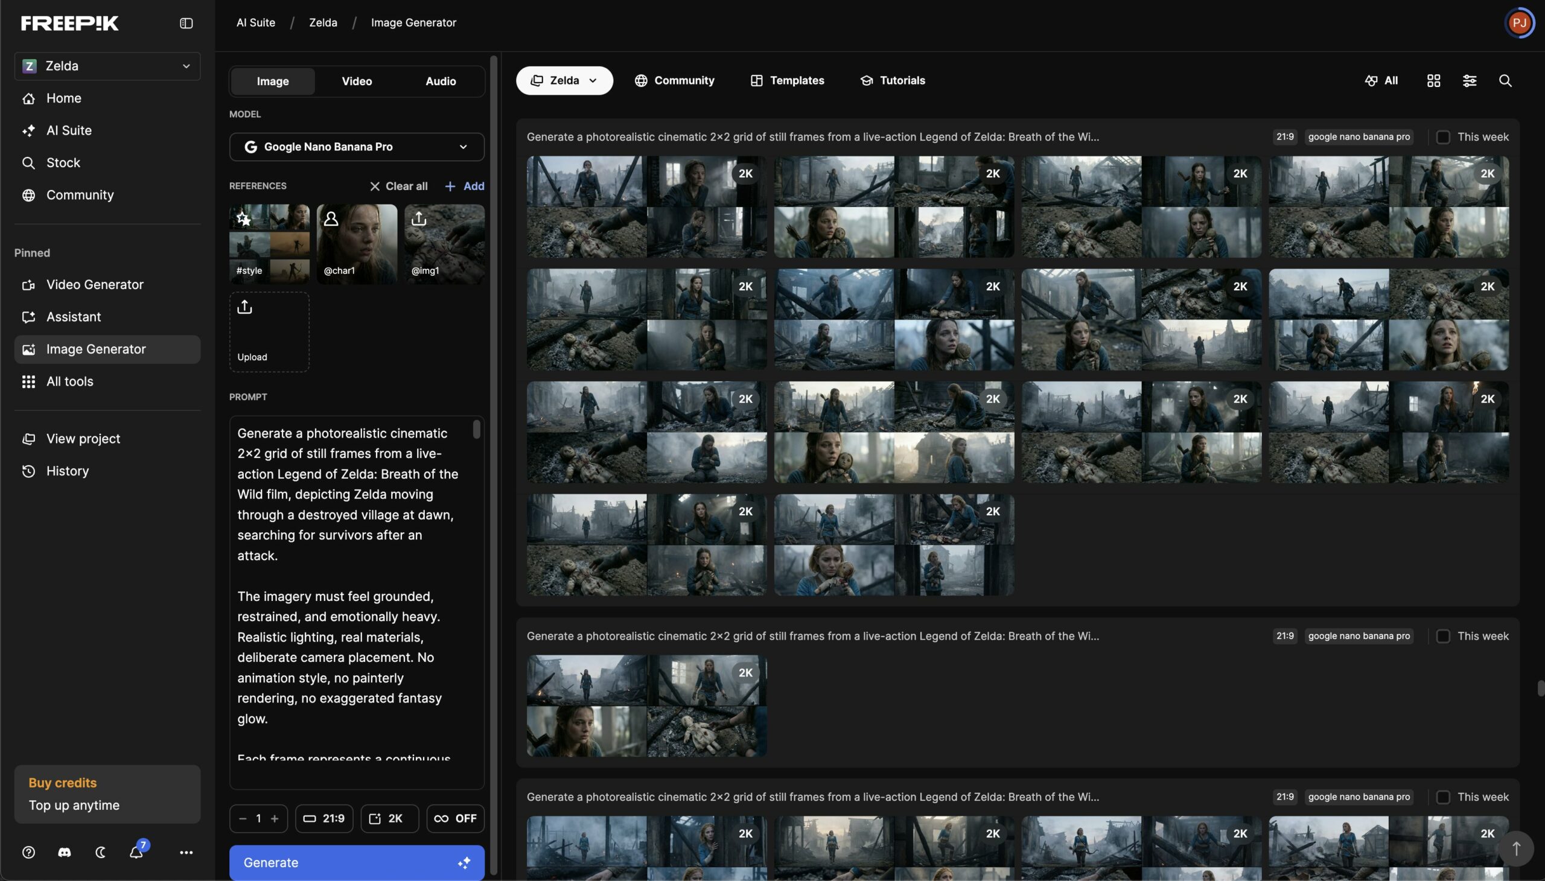The width and height of the screenshot is (1545, 881).
Task: Open the Discord icon
Action: tap(64, 852)
